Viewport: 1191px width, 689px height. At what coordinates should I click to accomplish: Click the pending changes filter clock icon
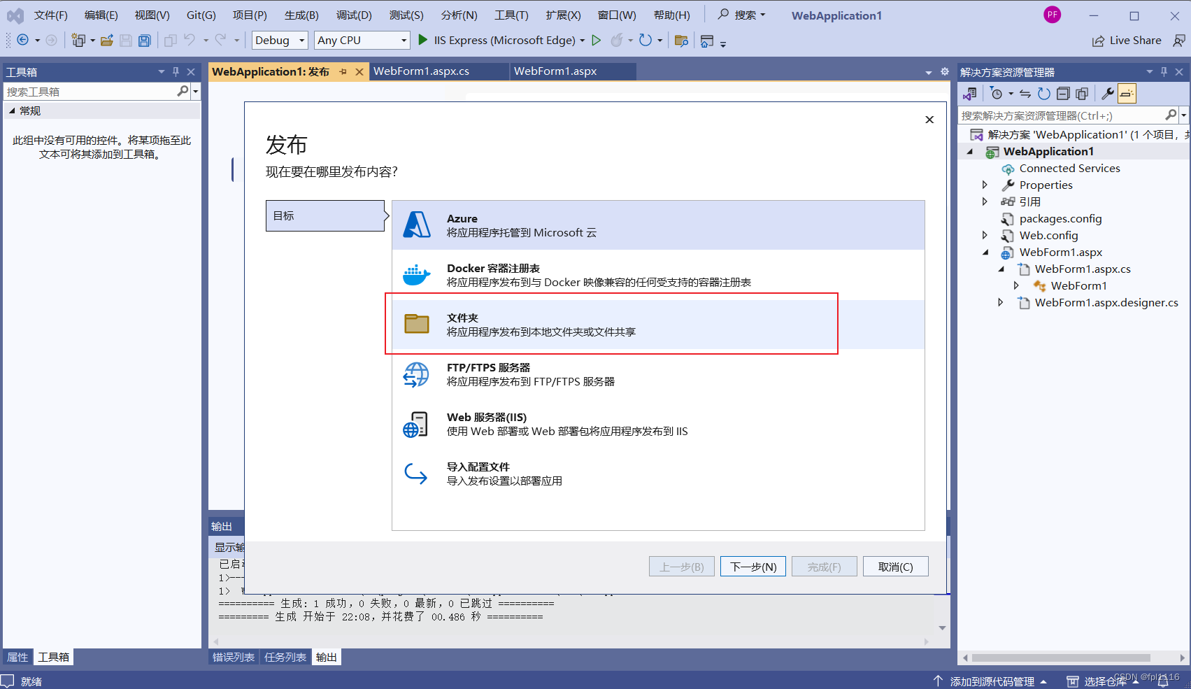pos(997,94)
